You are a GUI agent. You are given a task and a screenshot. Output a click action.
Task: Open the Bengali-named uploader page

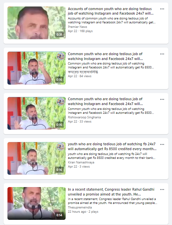click(83, 72)
